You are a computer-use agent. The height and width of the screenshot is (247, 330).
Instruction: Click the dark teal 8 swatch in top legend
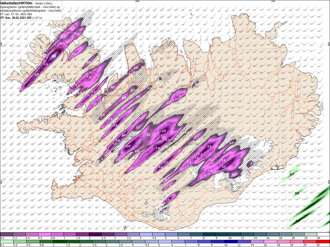coord(209,234)
